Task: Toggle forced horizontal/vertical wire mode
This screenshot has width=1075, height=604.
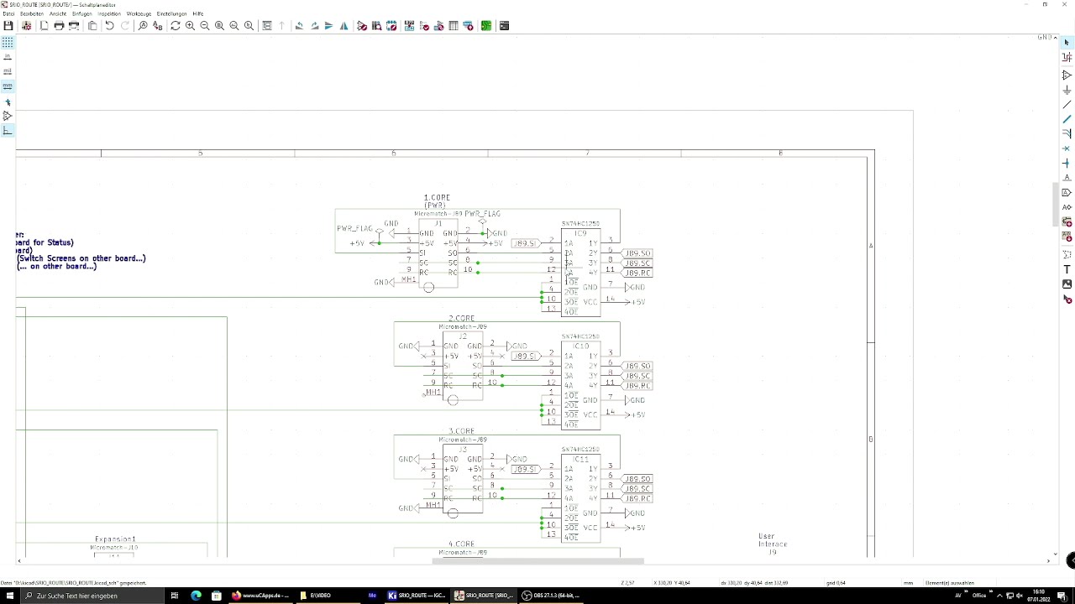Action: pyautogui.click(x=8, y=131)
